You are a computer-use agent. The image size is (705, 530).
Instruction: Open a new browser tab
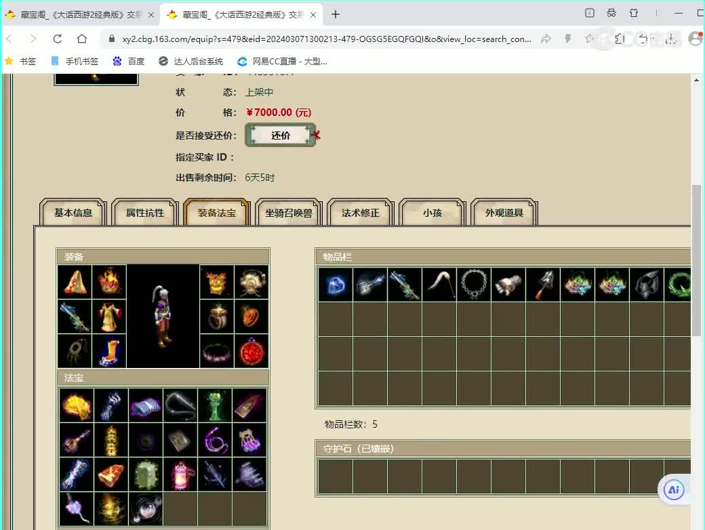click(336, 14)
